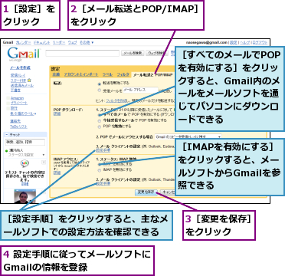Click the カレンダー link in top bar

[x=24, y=42]
